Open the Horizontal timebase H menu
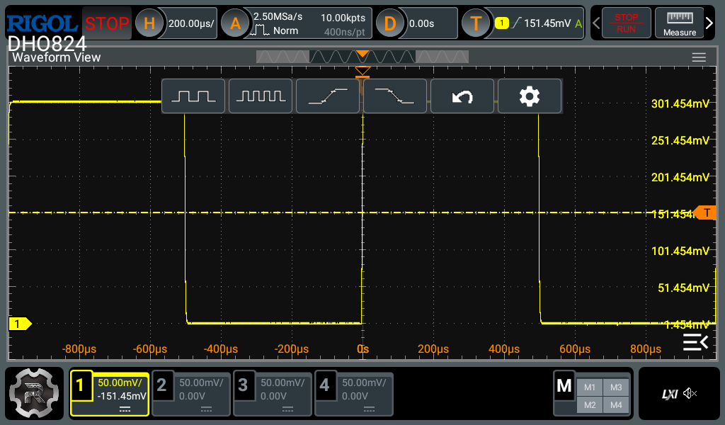 click(x=149, y=23)
